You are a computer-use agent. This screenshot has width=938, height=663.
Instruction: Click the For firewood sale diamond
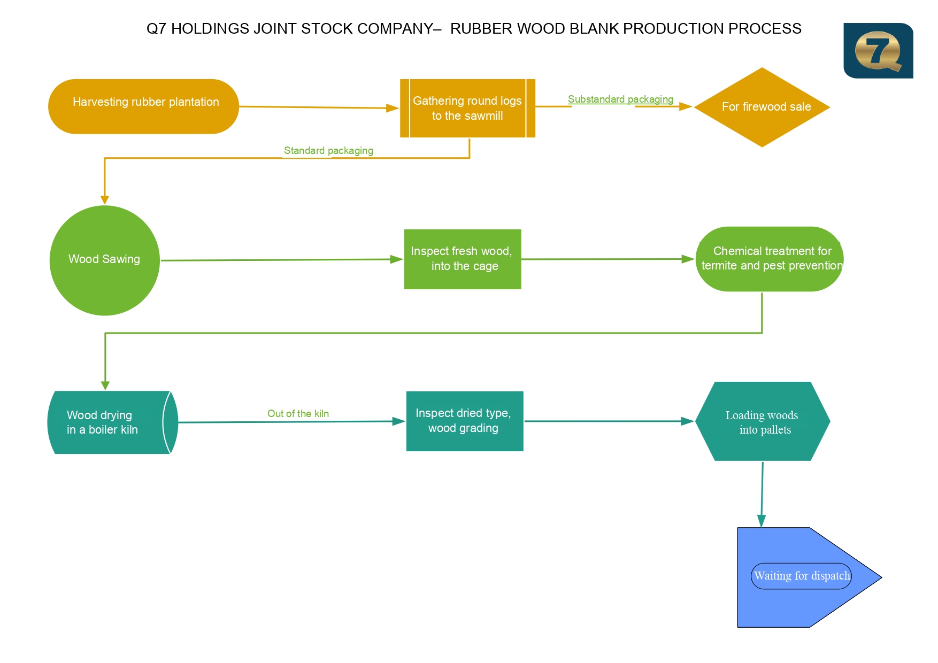tap(762, 107)
